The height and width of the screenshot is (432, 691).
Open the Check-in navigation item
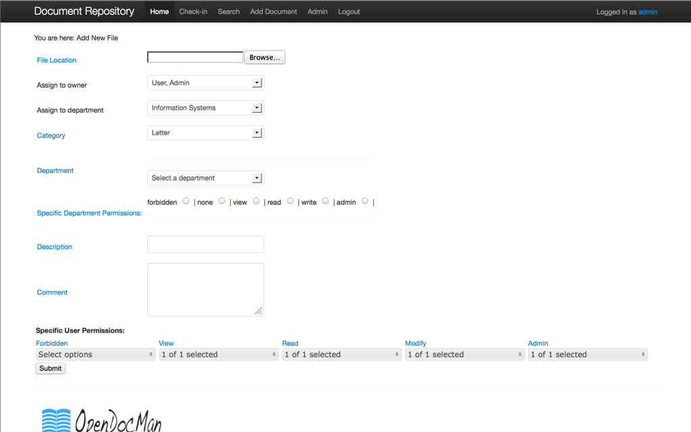(x=193, y=11)
